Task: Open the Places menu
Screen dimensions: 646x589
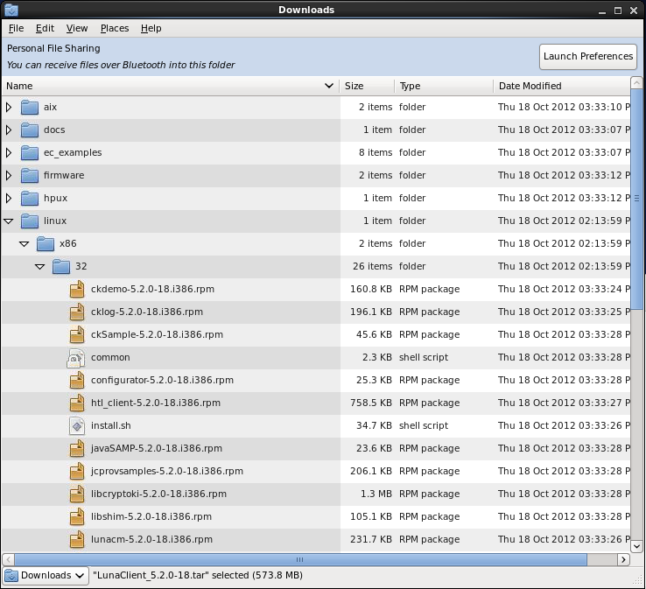Action: 114,28
